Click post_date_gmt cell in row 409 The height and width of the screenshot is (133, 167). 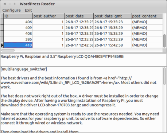112,28
